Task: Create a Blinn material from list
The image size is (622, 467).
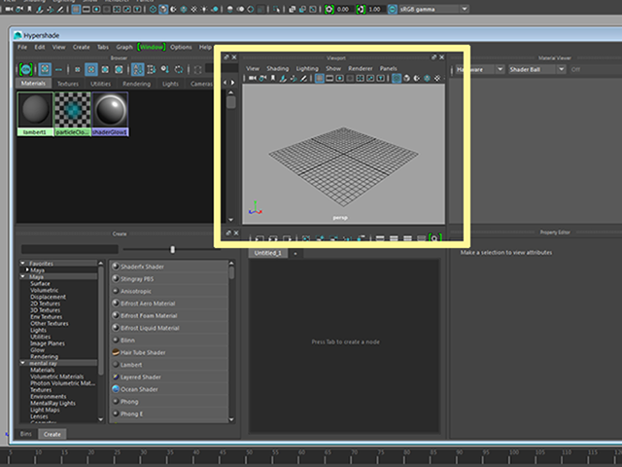Action: pos(169,341)
